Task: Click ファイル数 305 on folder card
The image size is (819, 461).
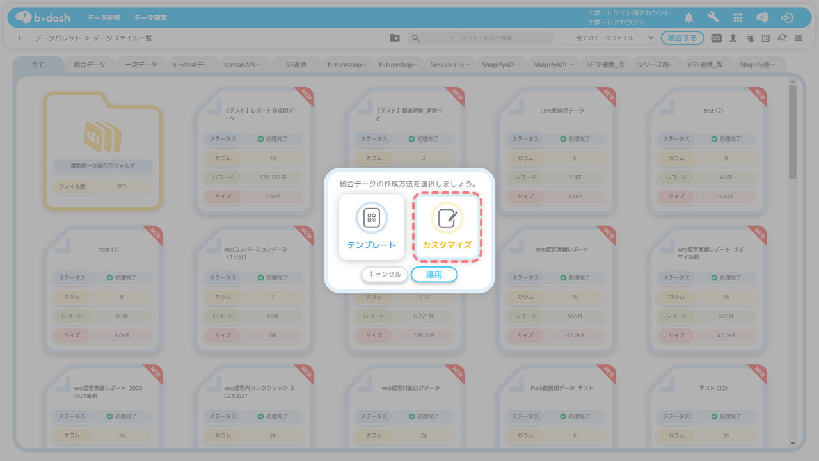Action: [102, 186]
